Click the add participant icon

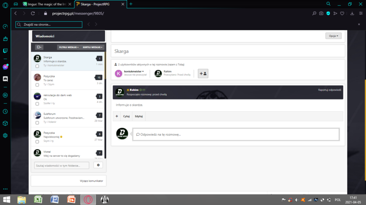[x=203, y=73]
